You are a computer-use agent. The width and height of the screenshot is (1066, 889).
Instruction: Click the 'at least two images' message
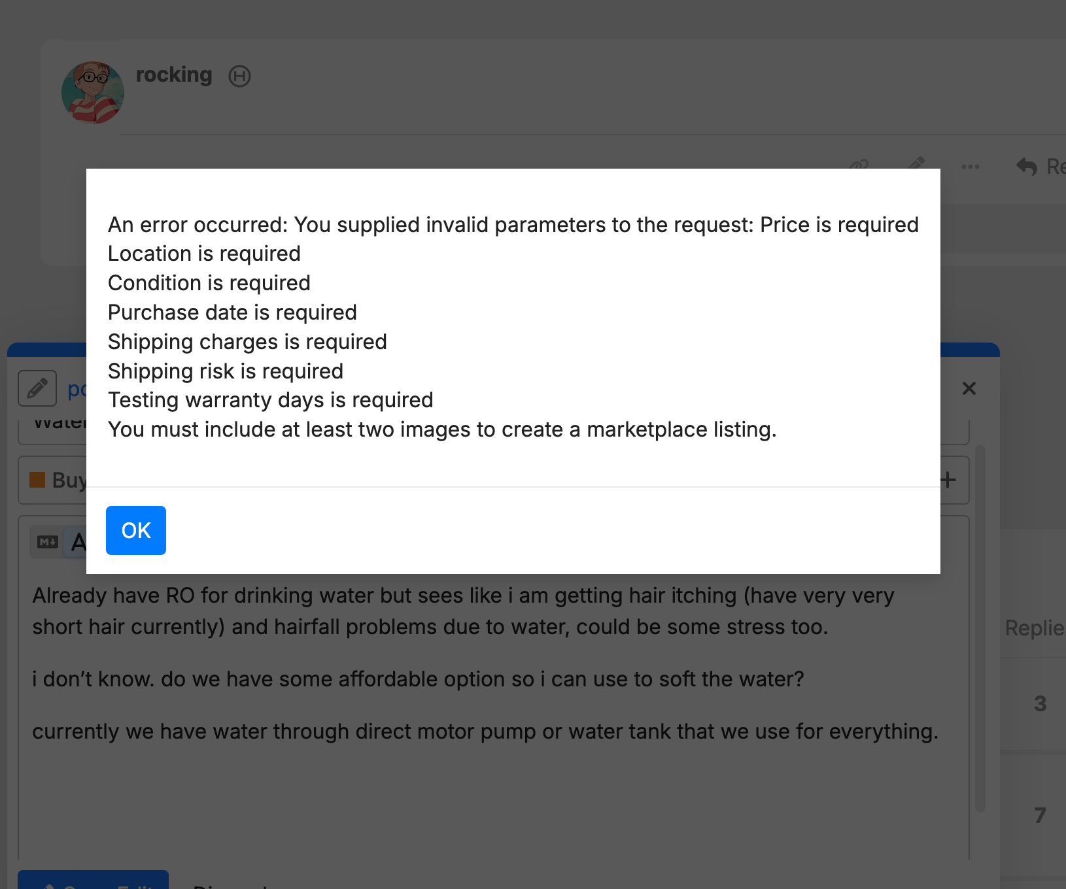pos(442,429)
